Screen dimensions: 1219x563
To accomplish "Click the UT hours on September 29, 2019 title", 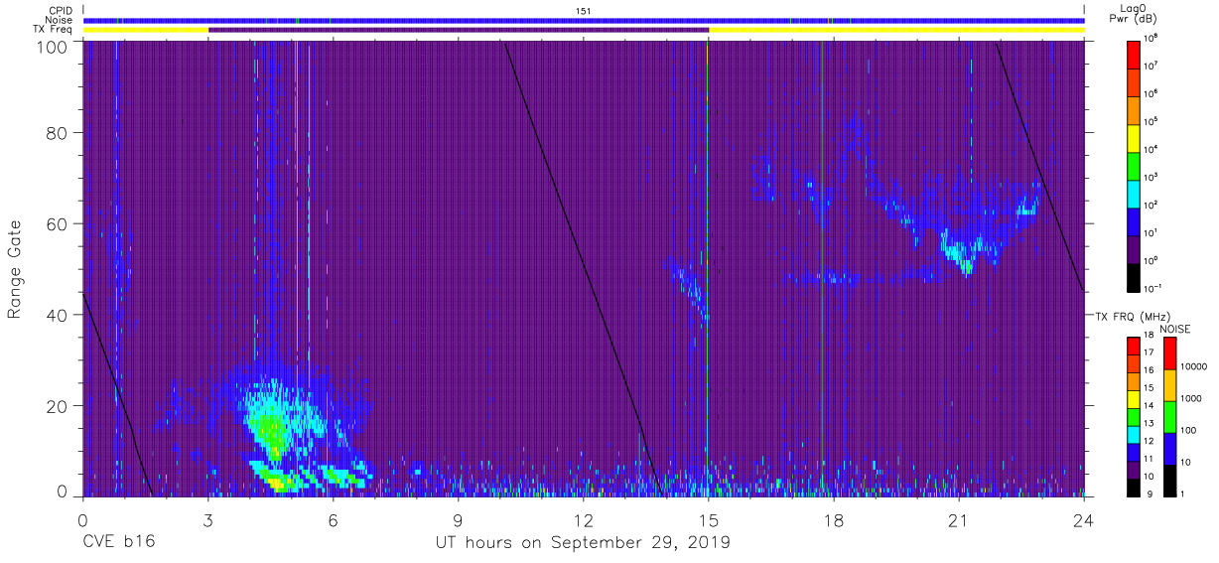I will [x=583, y=542].
